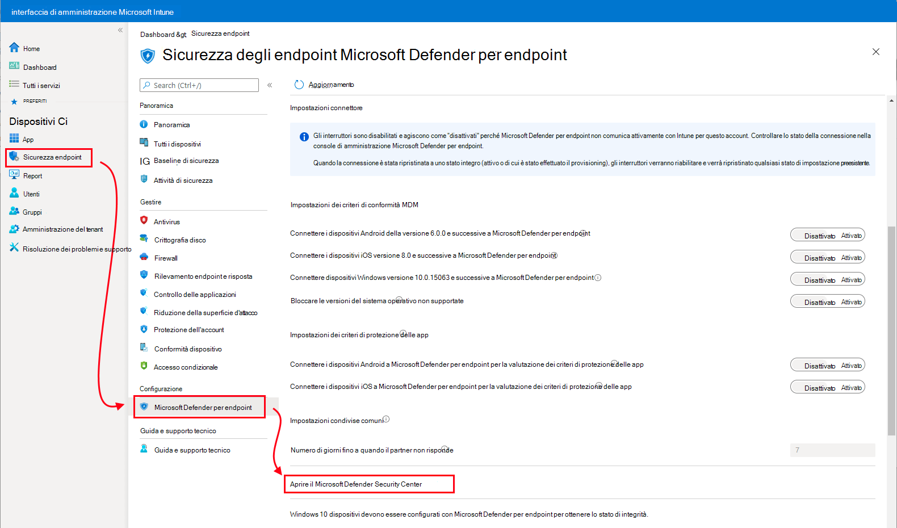Click the Tutti i dispositivi devices icon
The image size is (897, 528).
point(144,143)
